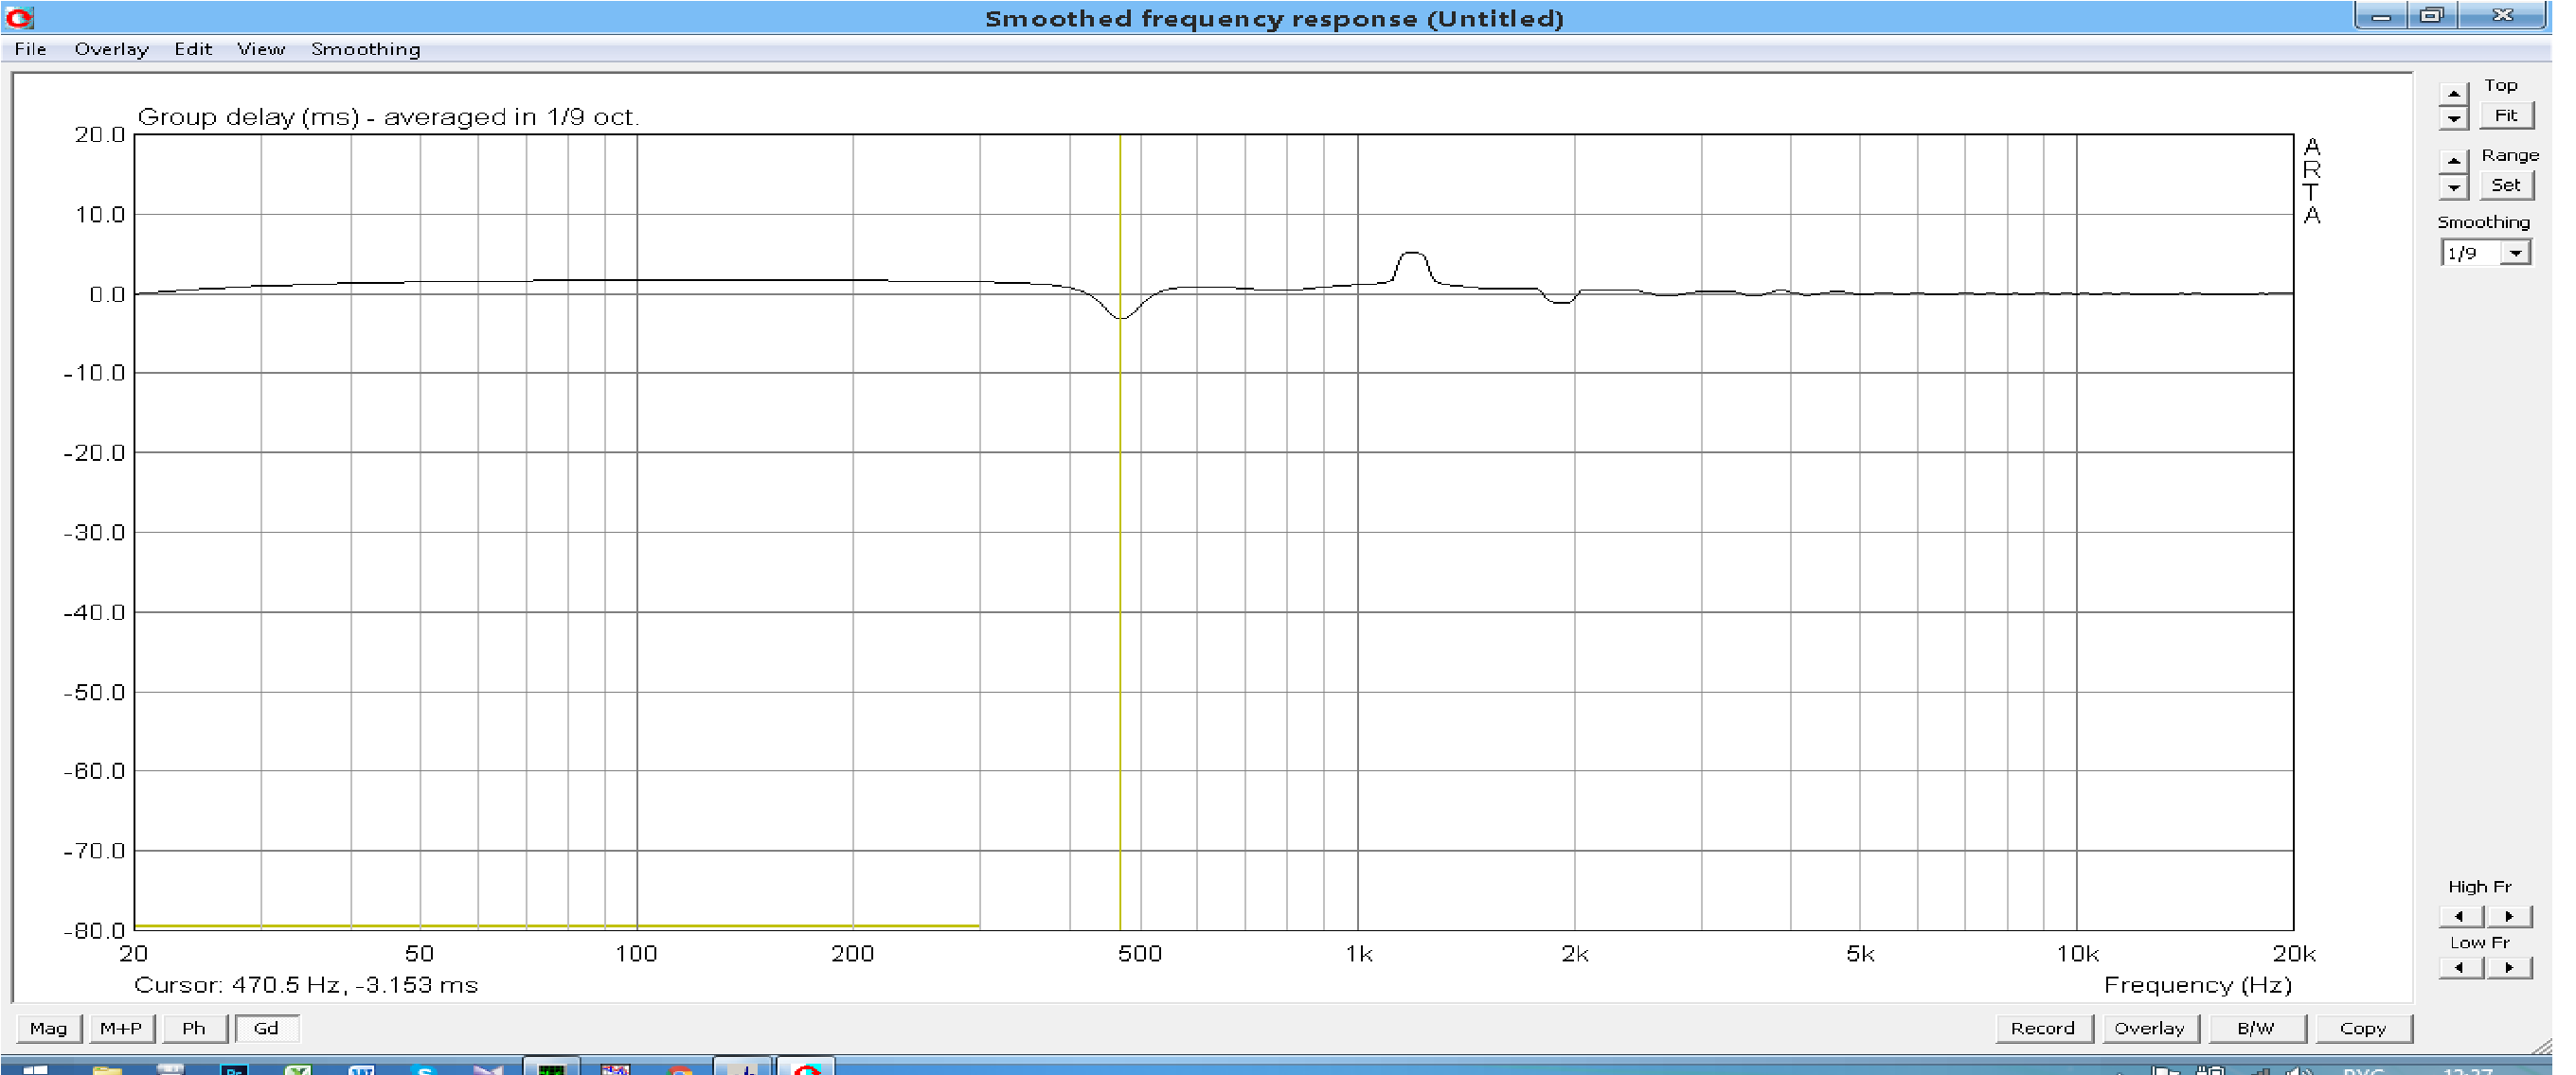Click Low Fr right arrow button

(2509, 966)
